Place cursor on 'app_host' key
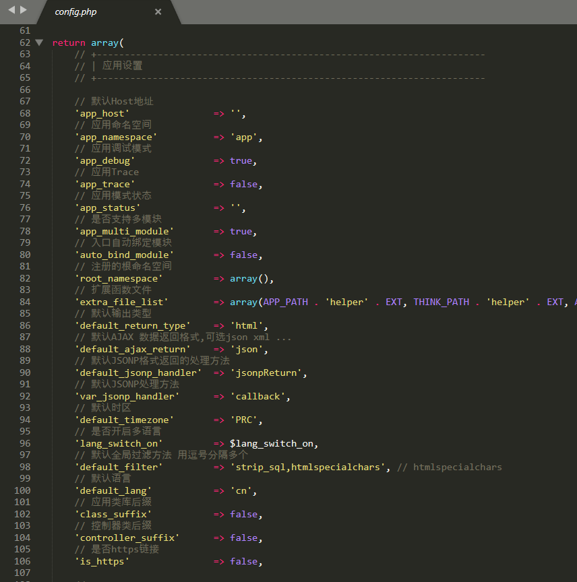Image resolution: width=577 pixels, height=582 pixels. (102, 114)
